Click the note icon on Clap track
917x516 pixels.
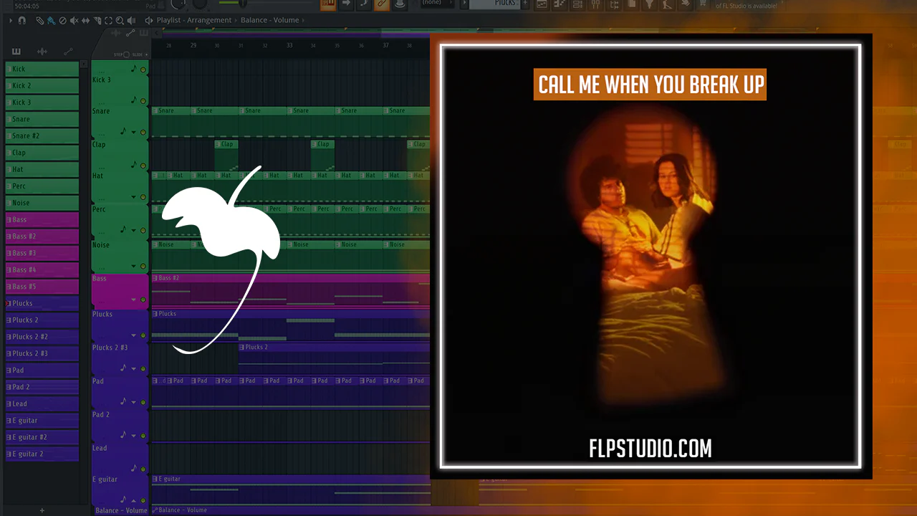click(x=134, y=165)
